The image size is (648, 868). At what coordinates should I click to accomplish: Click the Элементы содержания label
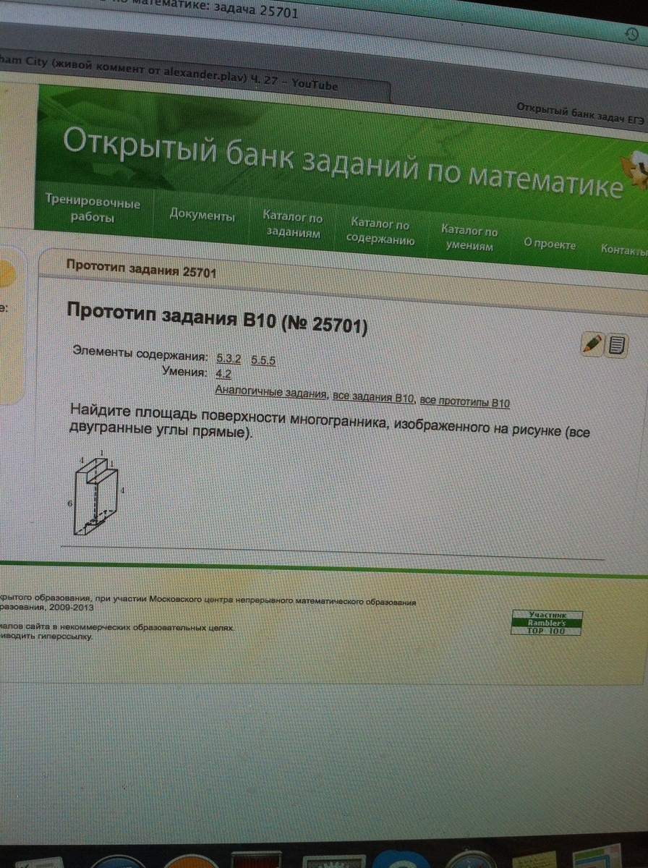pyautogui.click(x=140, y=354)
